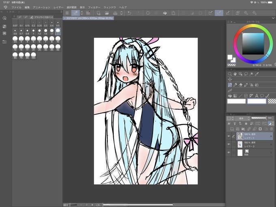This screenshot has height=207, width=276.
Task: Select the Auto select magic wand tool
Action: click(x=251, y=74)
